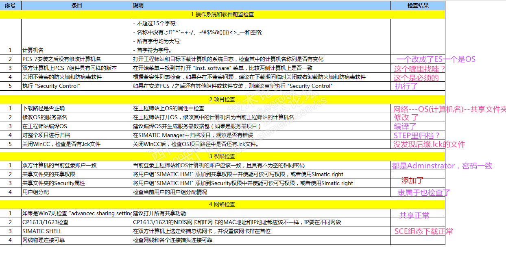Click description 建议编译OS并生成服务器数据包

[x=197, y=126]
